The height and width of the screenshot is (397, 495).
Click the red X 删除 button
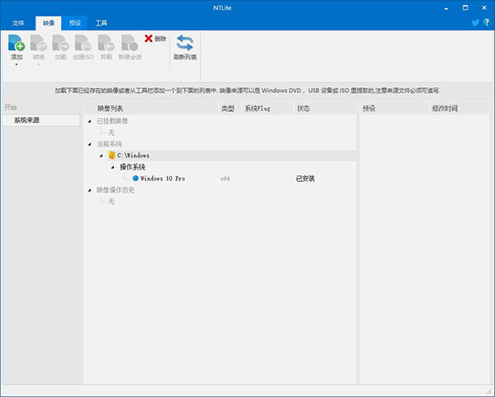click(155, 39)
